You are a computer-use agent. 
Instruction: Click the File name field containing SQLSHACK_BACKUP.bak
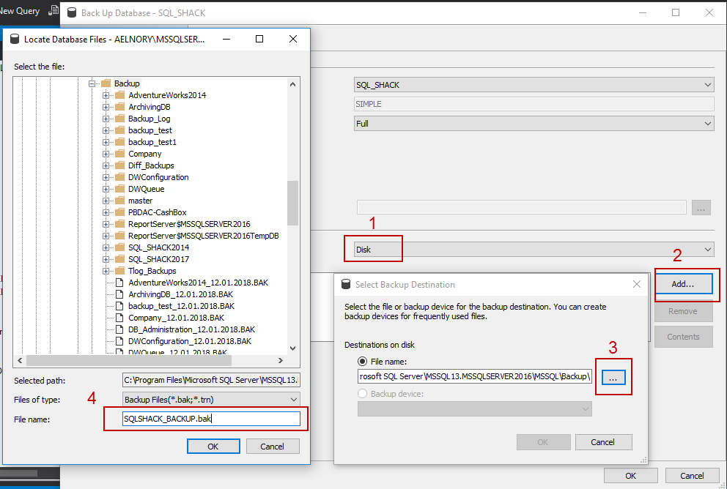[x=211, y=419]
